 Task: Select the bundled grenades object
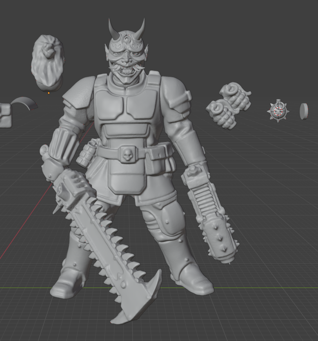[229, 106]
